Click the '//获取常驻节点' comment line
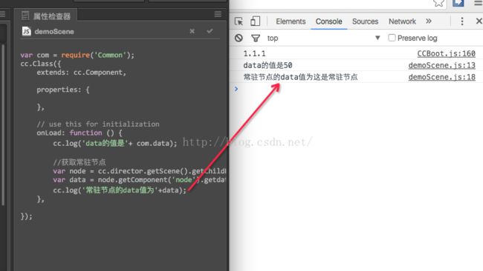Viewport: 483px width, 271px height. (x=80, y=162)
